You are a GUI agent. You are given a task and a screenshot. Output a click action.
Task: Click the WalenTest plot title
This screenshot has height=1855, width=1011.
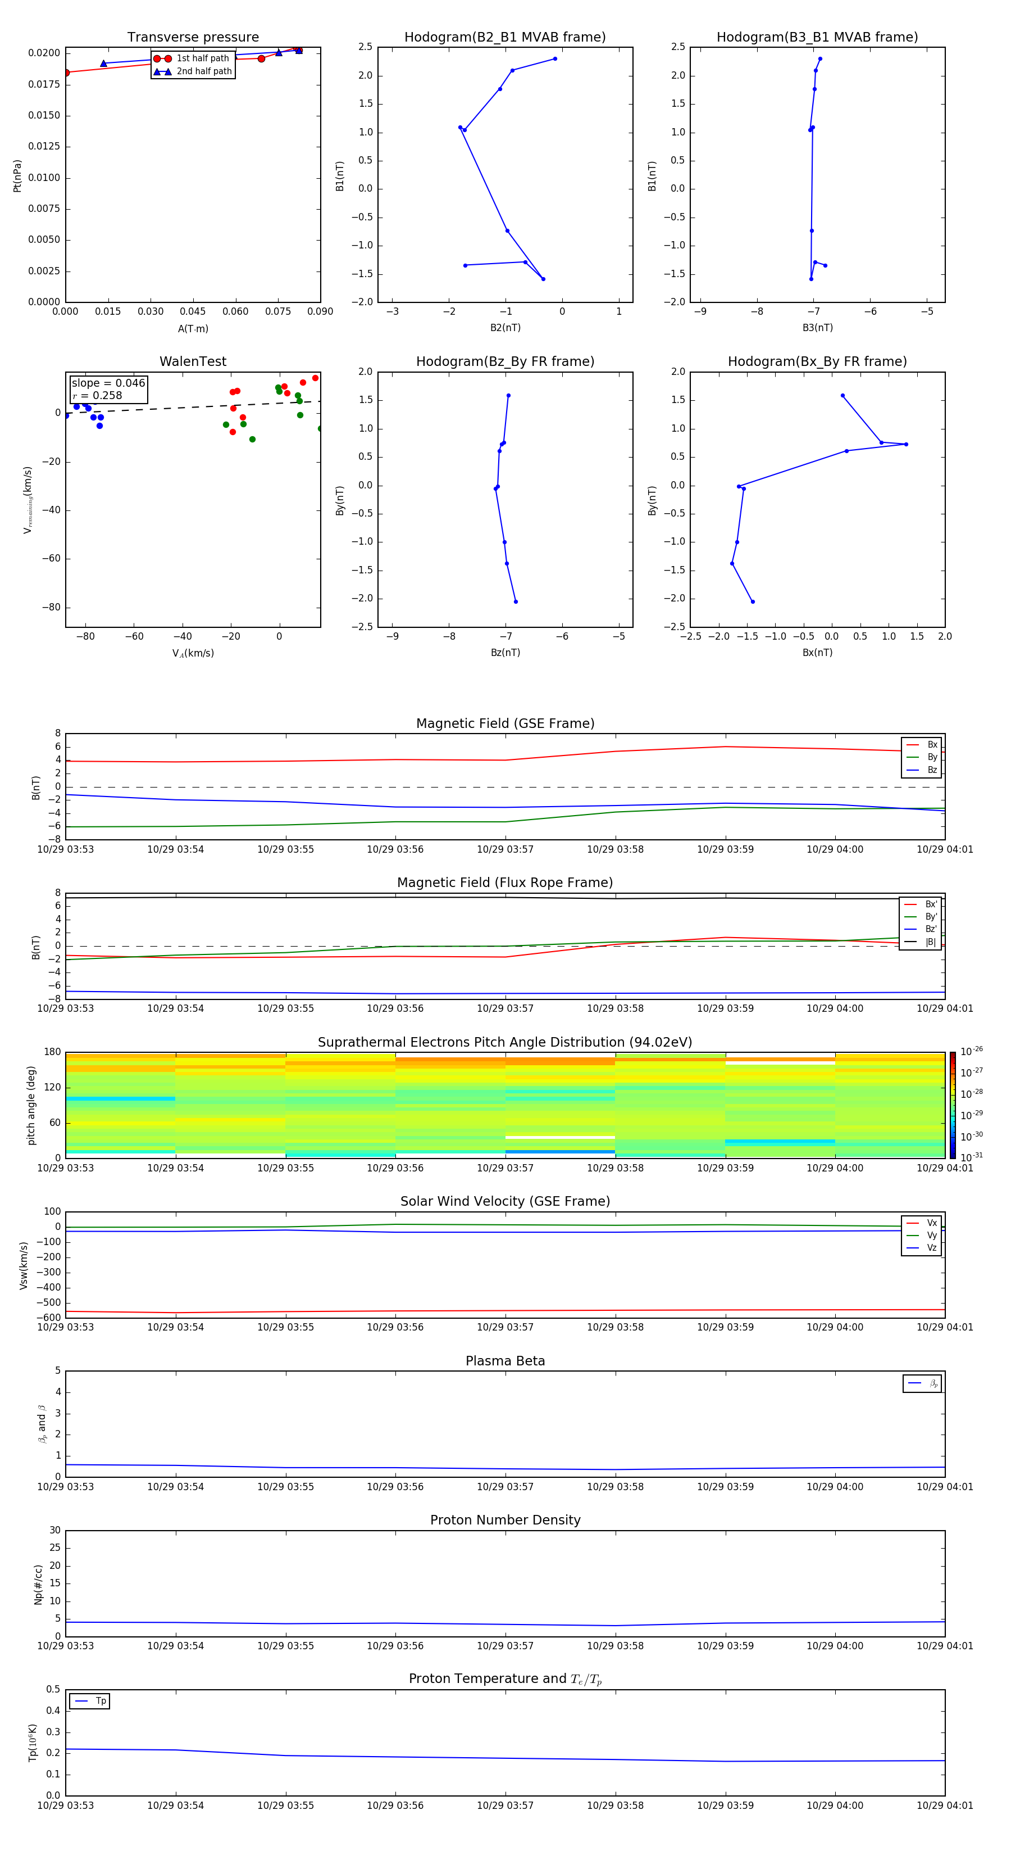pyautogui.click(x=193, y=361)
